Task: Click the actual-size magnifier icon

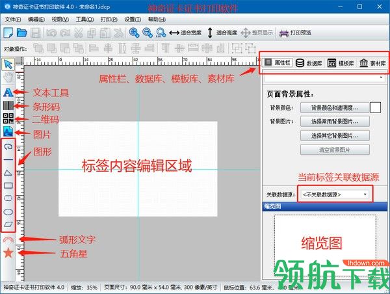Action: (161, 33)
